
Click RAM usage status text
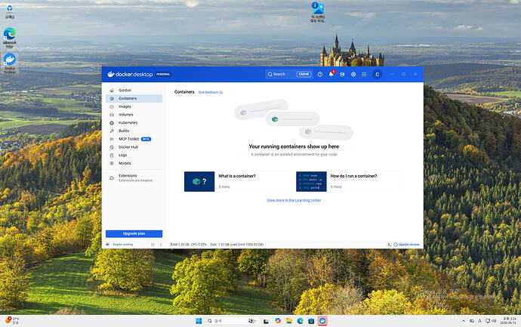[x=180, y=245]
